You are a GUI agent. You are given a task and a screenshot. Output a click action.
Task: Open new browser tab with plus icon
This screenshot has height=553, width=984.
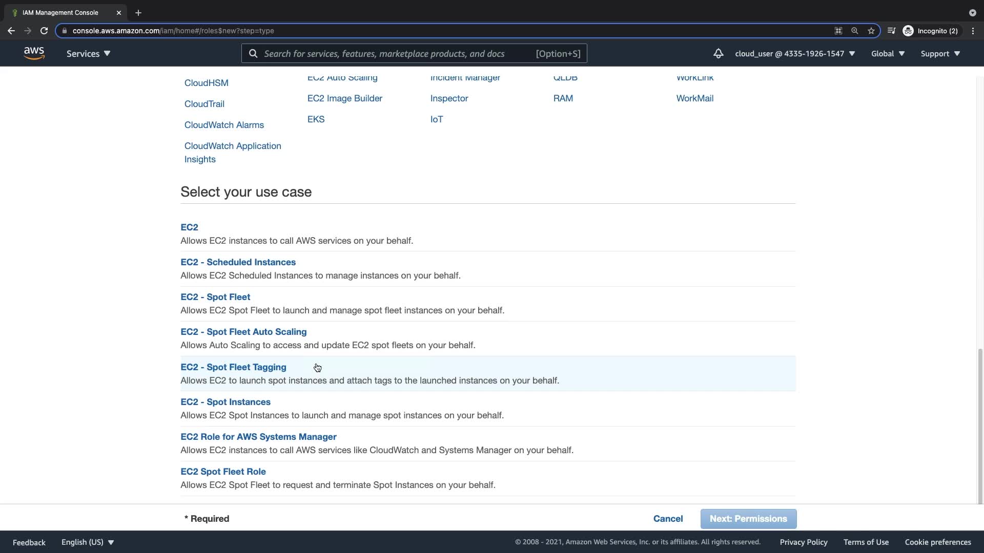tap(138, 12)
